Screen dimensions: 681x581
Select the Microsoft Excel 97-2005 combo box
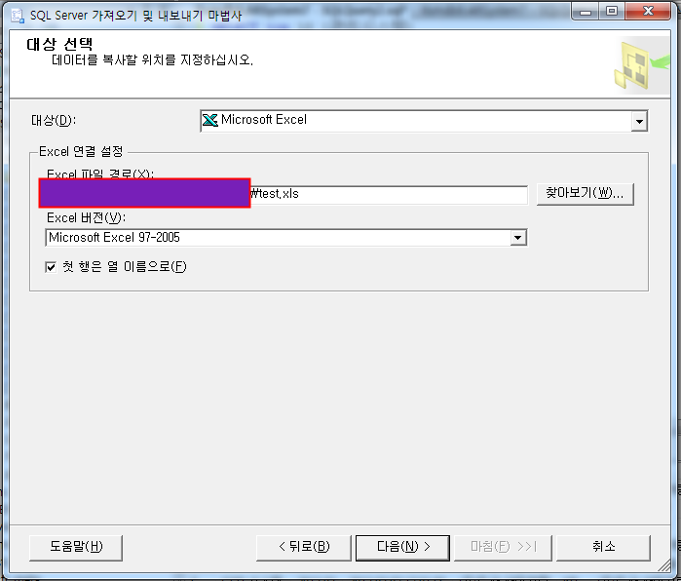point(286,238)
